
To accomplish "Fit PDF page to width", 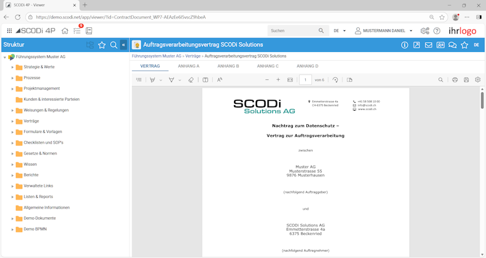I will coord(290,80).
